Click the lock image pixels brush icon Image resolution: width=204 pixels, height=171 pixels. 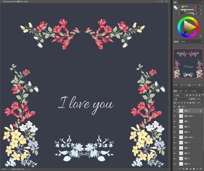coord(182,103)
